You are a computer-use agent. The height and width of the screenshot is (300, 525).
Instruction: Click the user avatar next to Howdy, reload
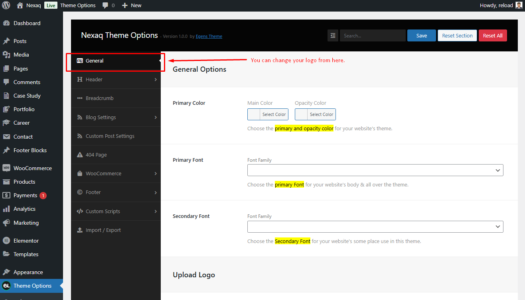click(519, 5)
